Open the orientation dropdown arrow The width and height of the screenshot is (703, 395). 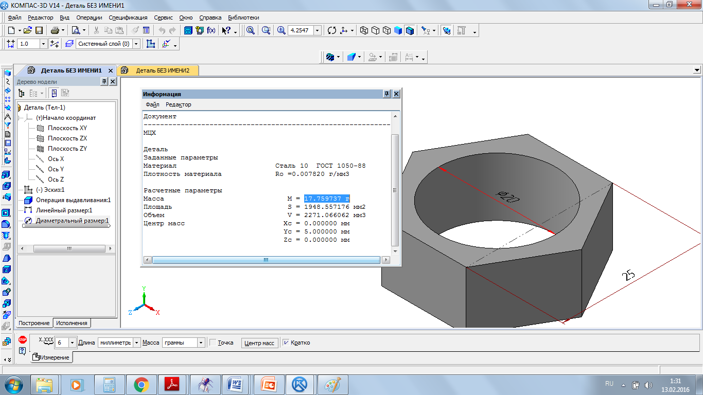pos(353,30)
